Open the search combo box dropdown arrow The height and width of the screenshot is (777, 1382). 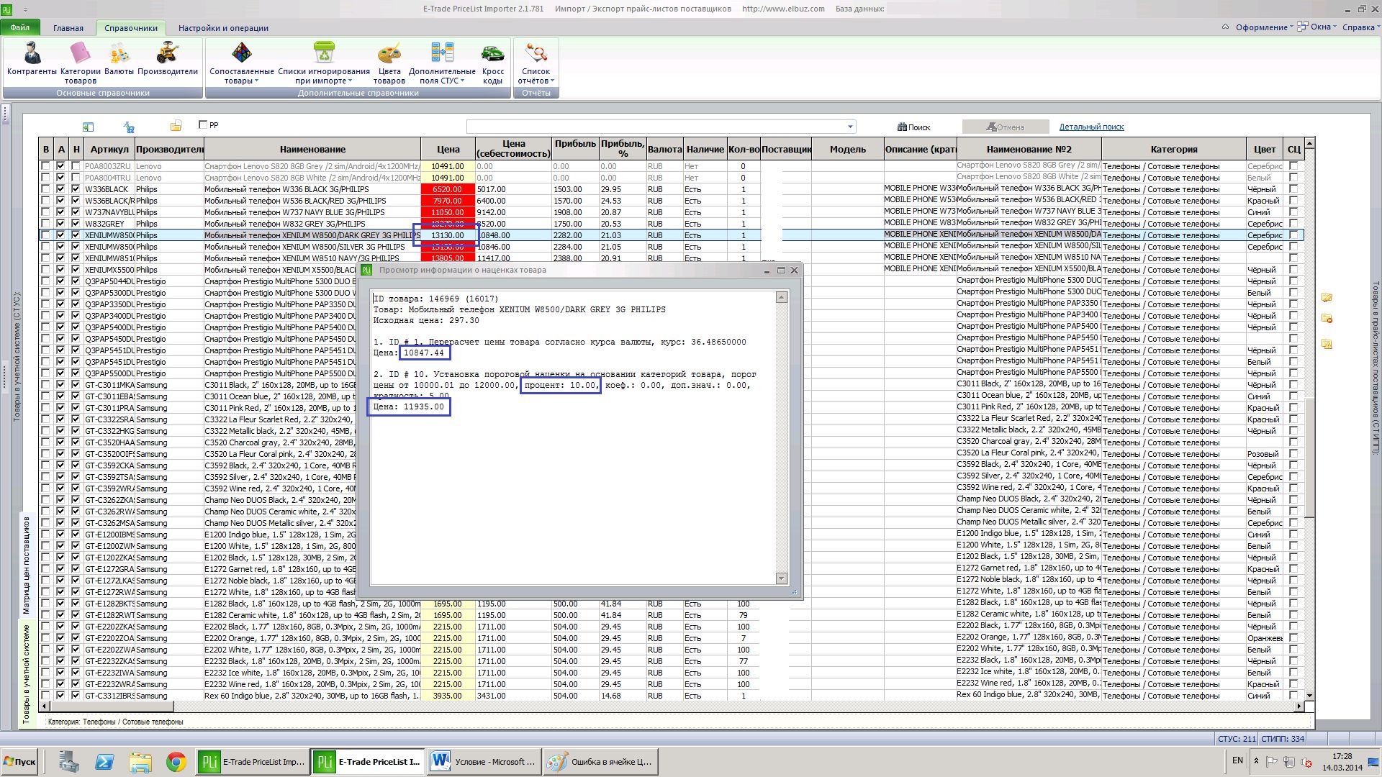coord(850,127)
